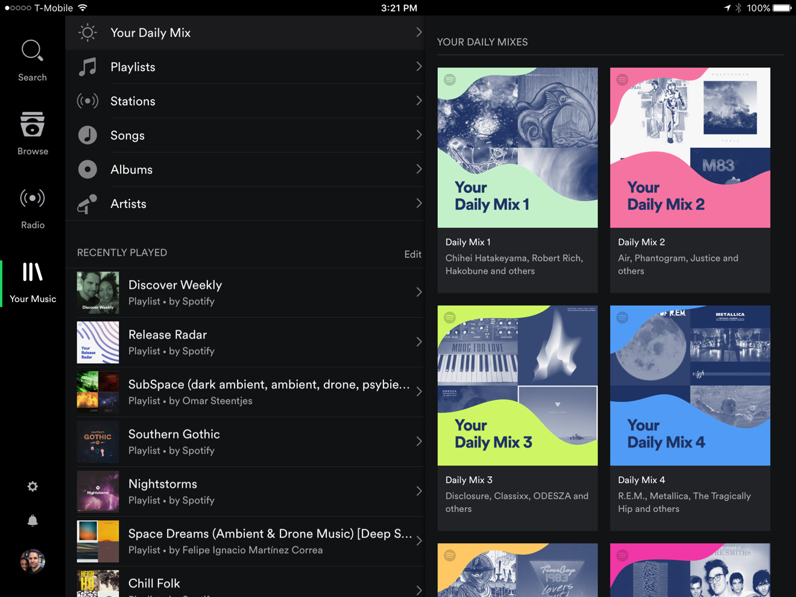796x597 pixels.
Task: Tap the battery status icon
Action: click(x=782, y=8)
